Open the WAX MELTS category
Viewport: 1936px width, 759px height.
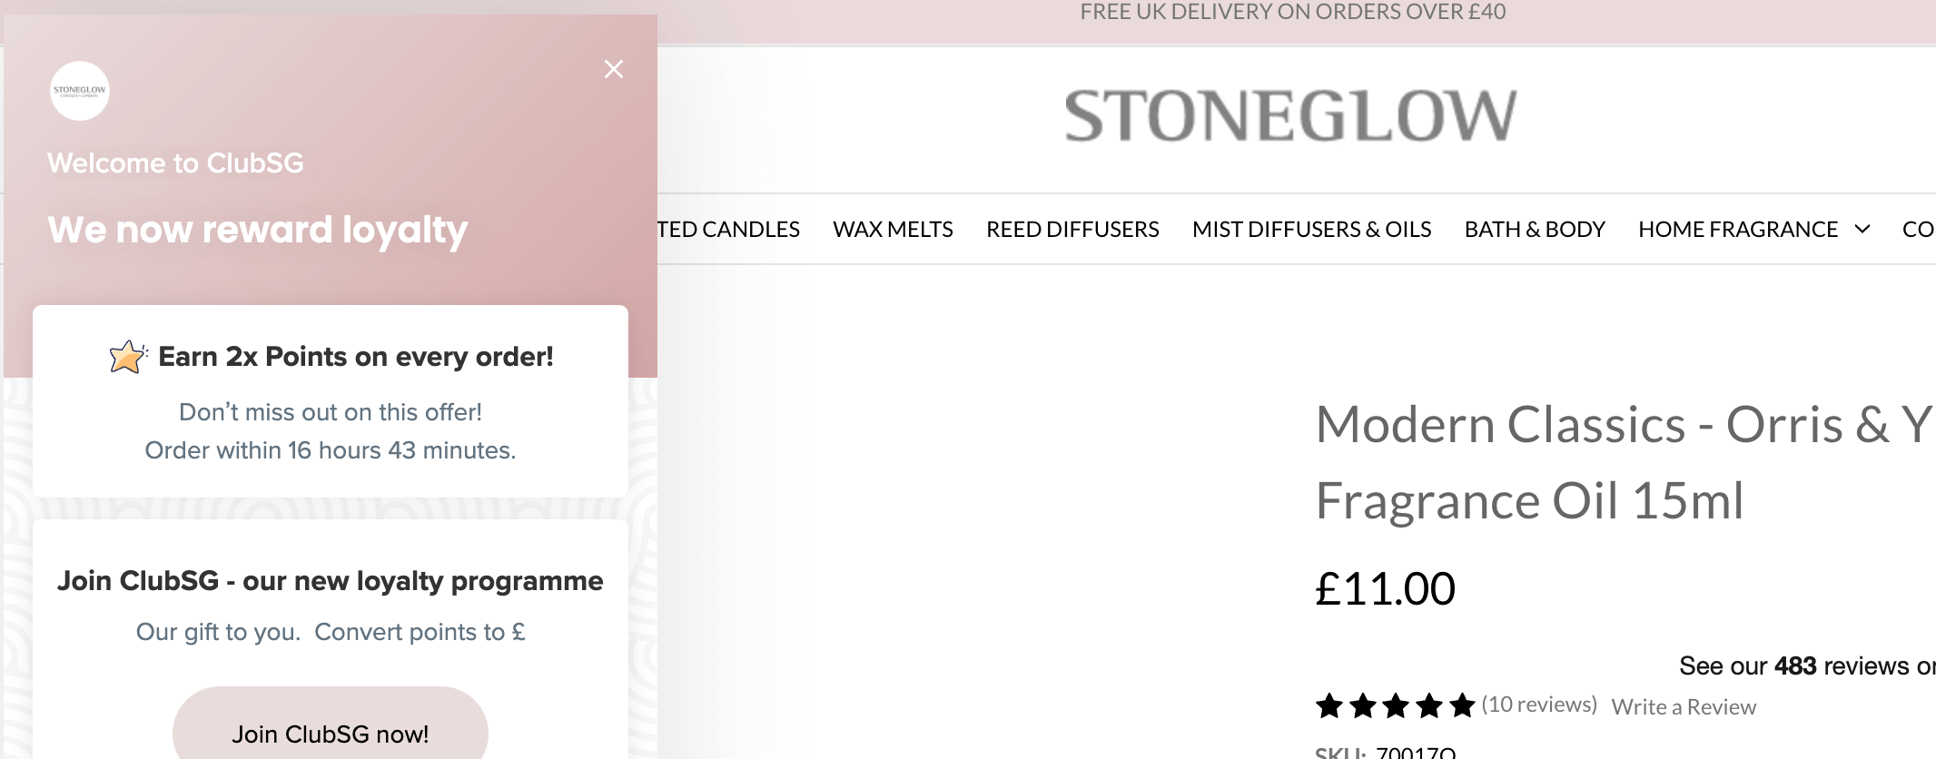[x=893, y=229]
